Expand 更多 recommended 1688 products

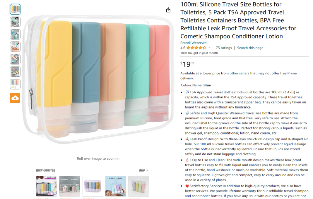[143, 170]
